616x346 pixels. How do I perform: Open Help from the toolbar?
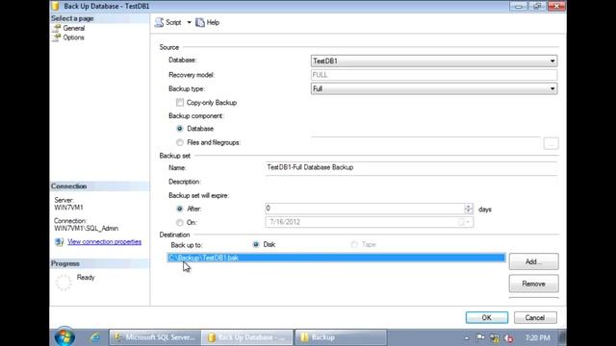click(208, 22)
